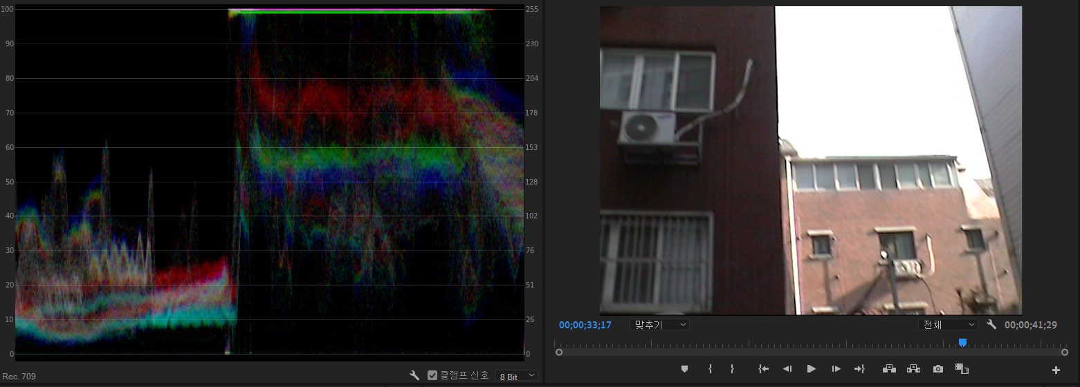Image resolution: width=1080 pixels, height=387 pixels.
Task: Play the sequence
Action: point(812,369)
